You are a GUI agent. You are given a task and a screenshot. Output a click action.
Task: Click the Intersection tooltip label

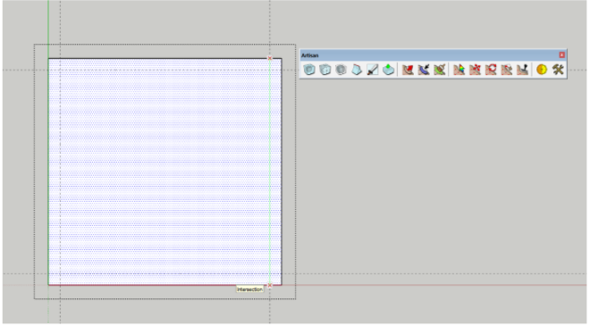(249, 289)
